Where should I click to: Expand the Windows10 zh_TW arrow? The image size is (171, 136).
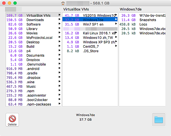click(x=116, y=37)
